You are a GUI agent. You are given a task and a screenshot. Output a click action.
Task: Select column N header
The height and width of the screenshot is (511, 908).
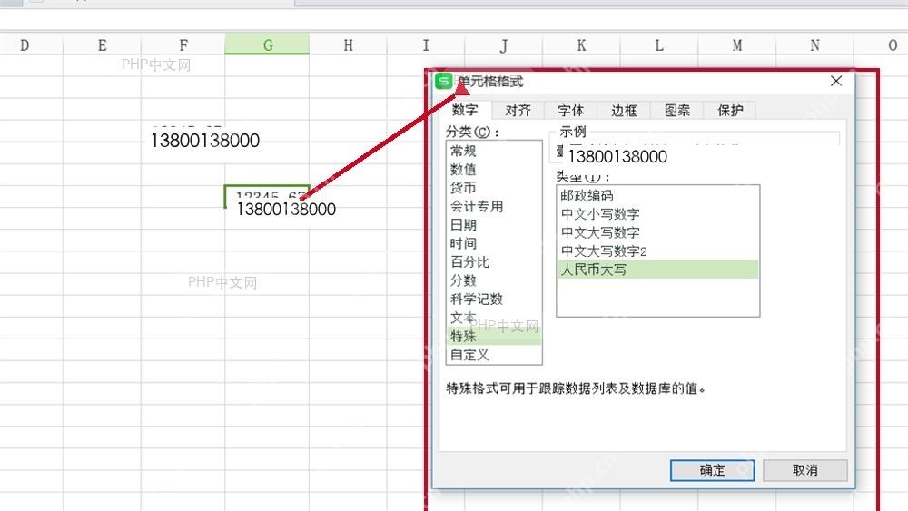pos(814,44)
